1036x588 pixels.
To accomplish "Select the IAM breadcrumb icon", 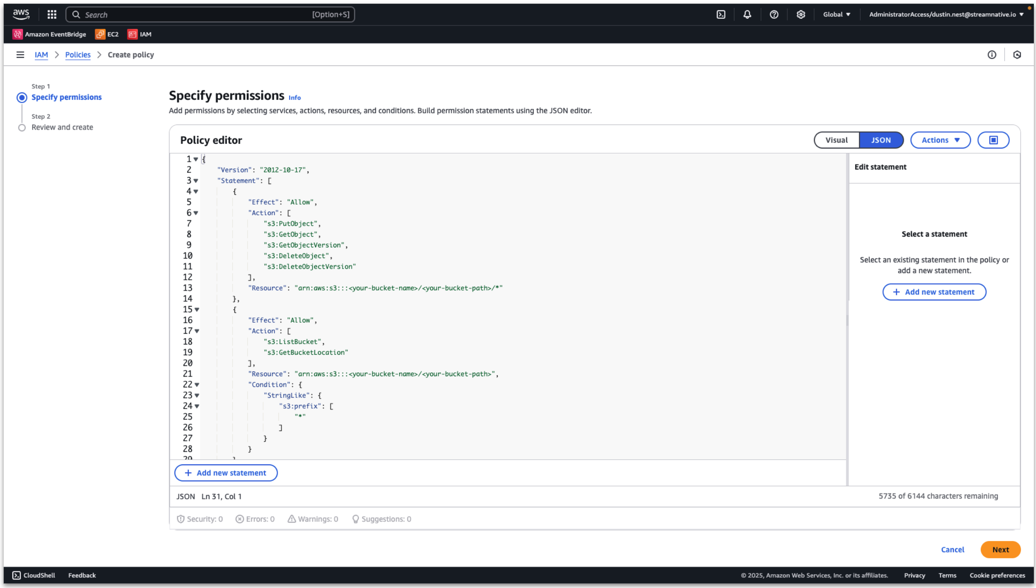I will 41,54.
